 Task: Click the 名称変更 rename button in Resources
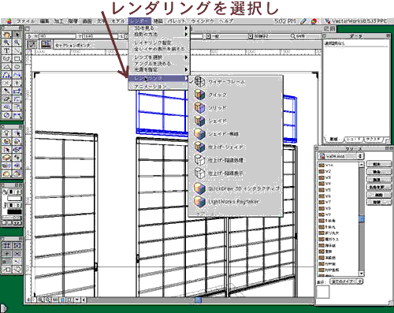pos(378,188)
